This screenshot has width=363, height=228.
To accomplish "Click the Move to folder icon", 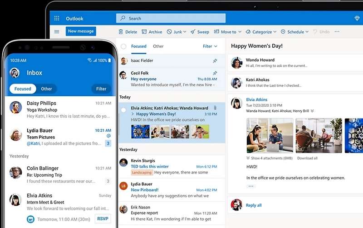I will (x=216, y=31).
